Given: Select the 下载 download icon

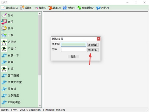Looking at the screenshot, I should pyautogui.click(x=4, y=35).
